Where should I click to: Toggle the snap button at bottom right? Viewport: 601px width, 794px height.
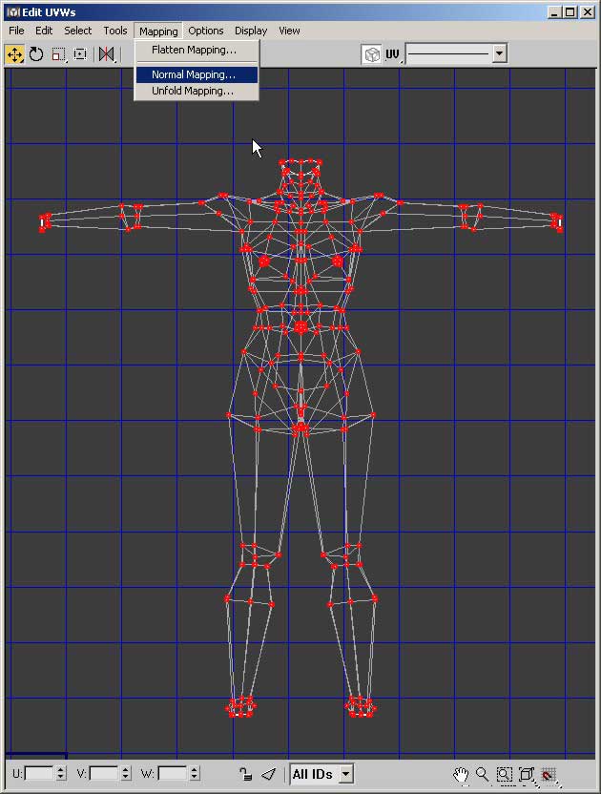549,774
